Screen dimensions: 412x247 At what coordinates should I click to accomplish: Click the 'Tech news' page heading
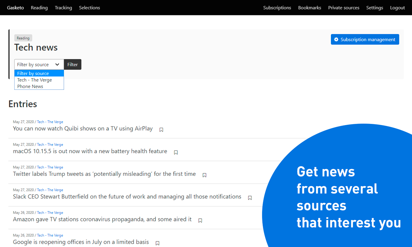[x=36, y=47]
